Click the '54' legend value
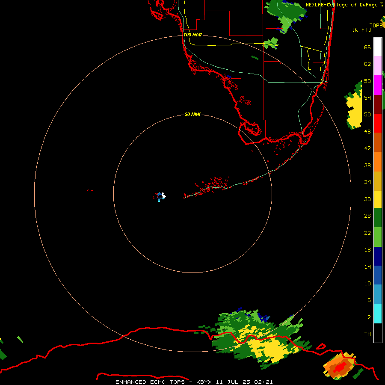The image size is (385, 385). (x=367, y=98)
